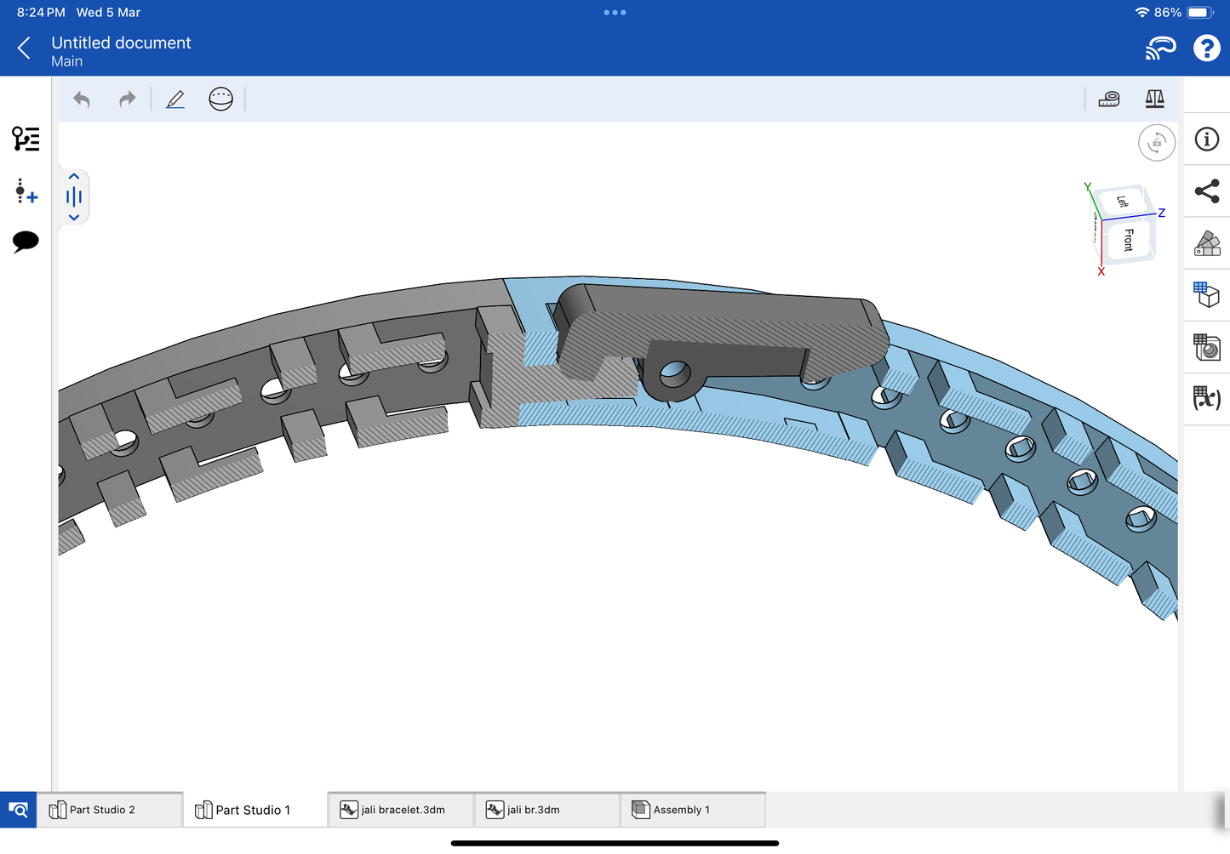Toggle the section view sphere icon

220,100
